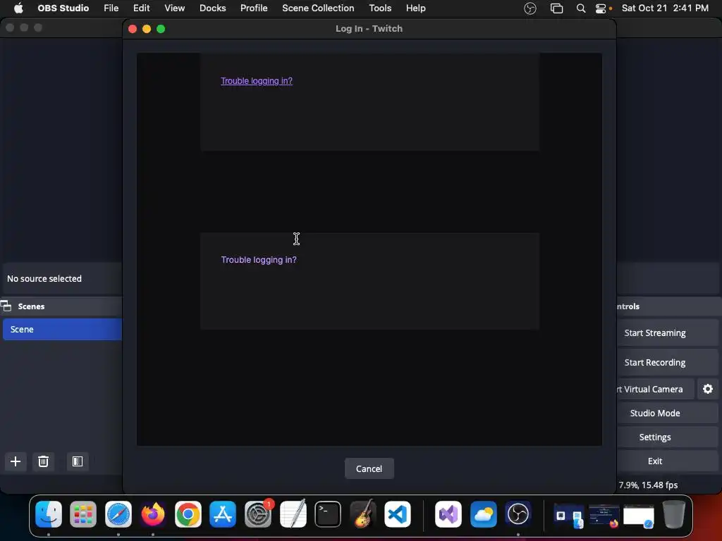This screenshot has height=541, width=722.
Task: Open the Profile menu
Action: pos(254,8)
